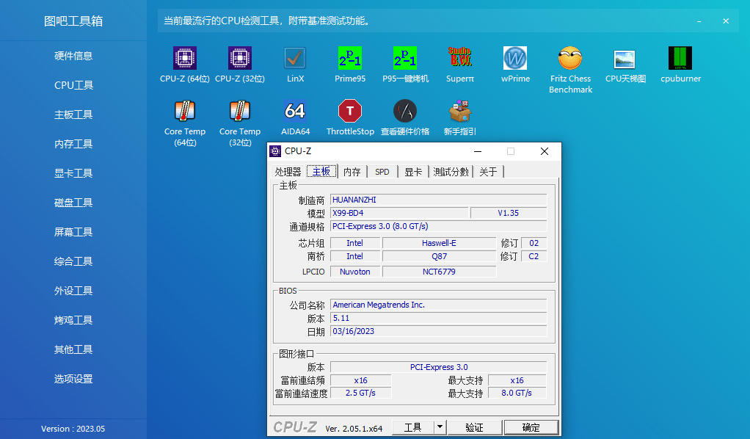Image resolution: width=750 pixels, height=439 pixels.
Task: Click the V1.35 revision value
Action: click(509, 213)
